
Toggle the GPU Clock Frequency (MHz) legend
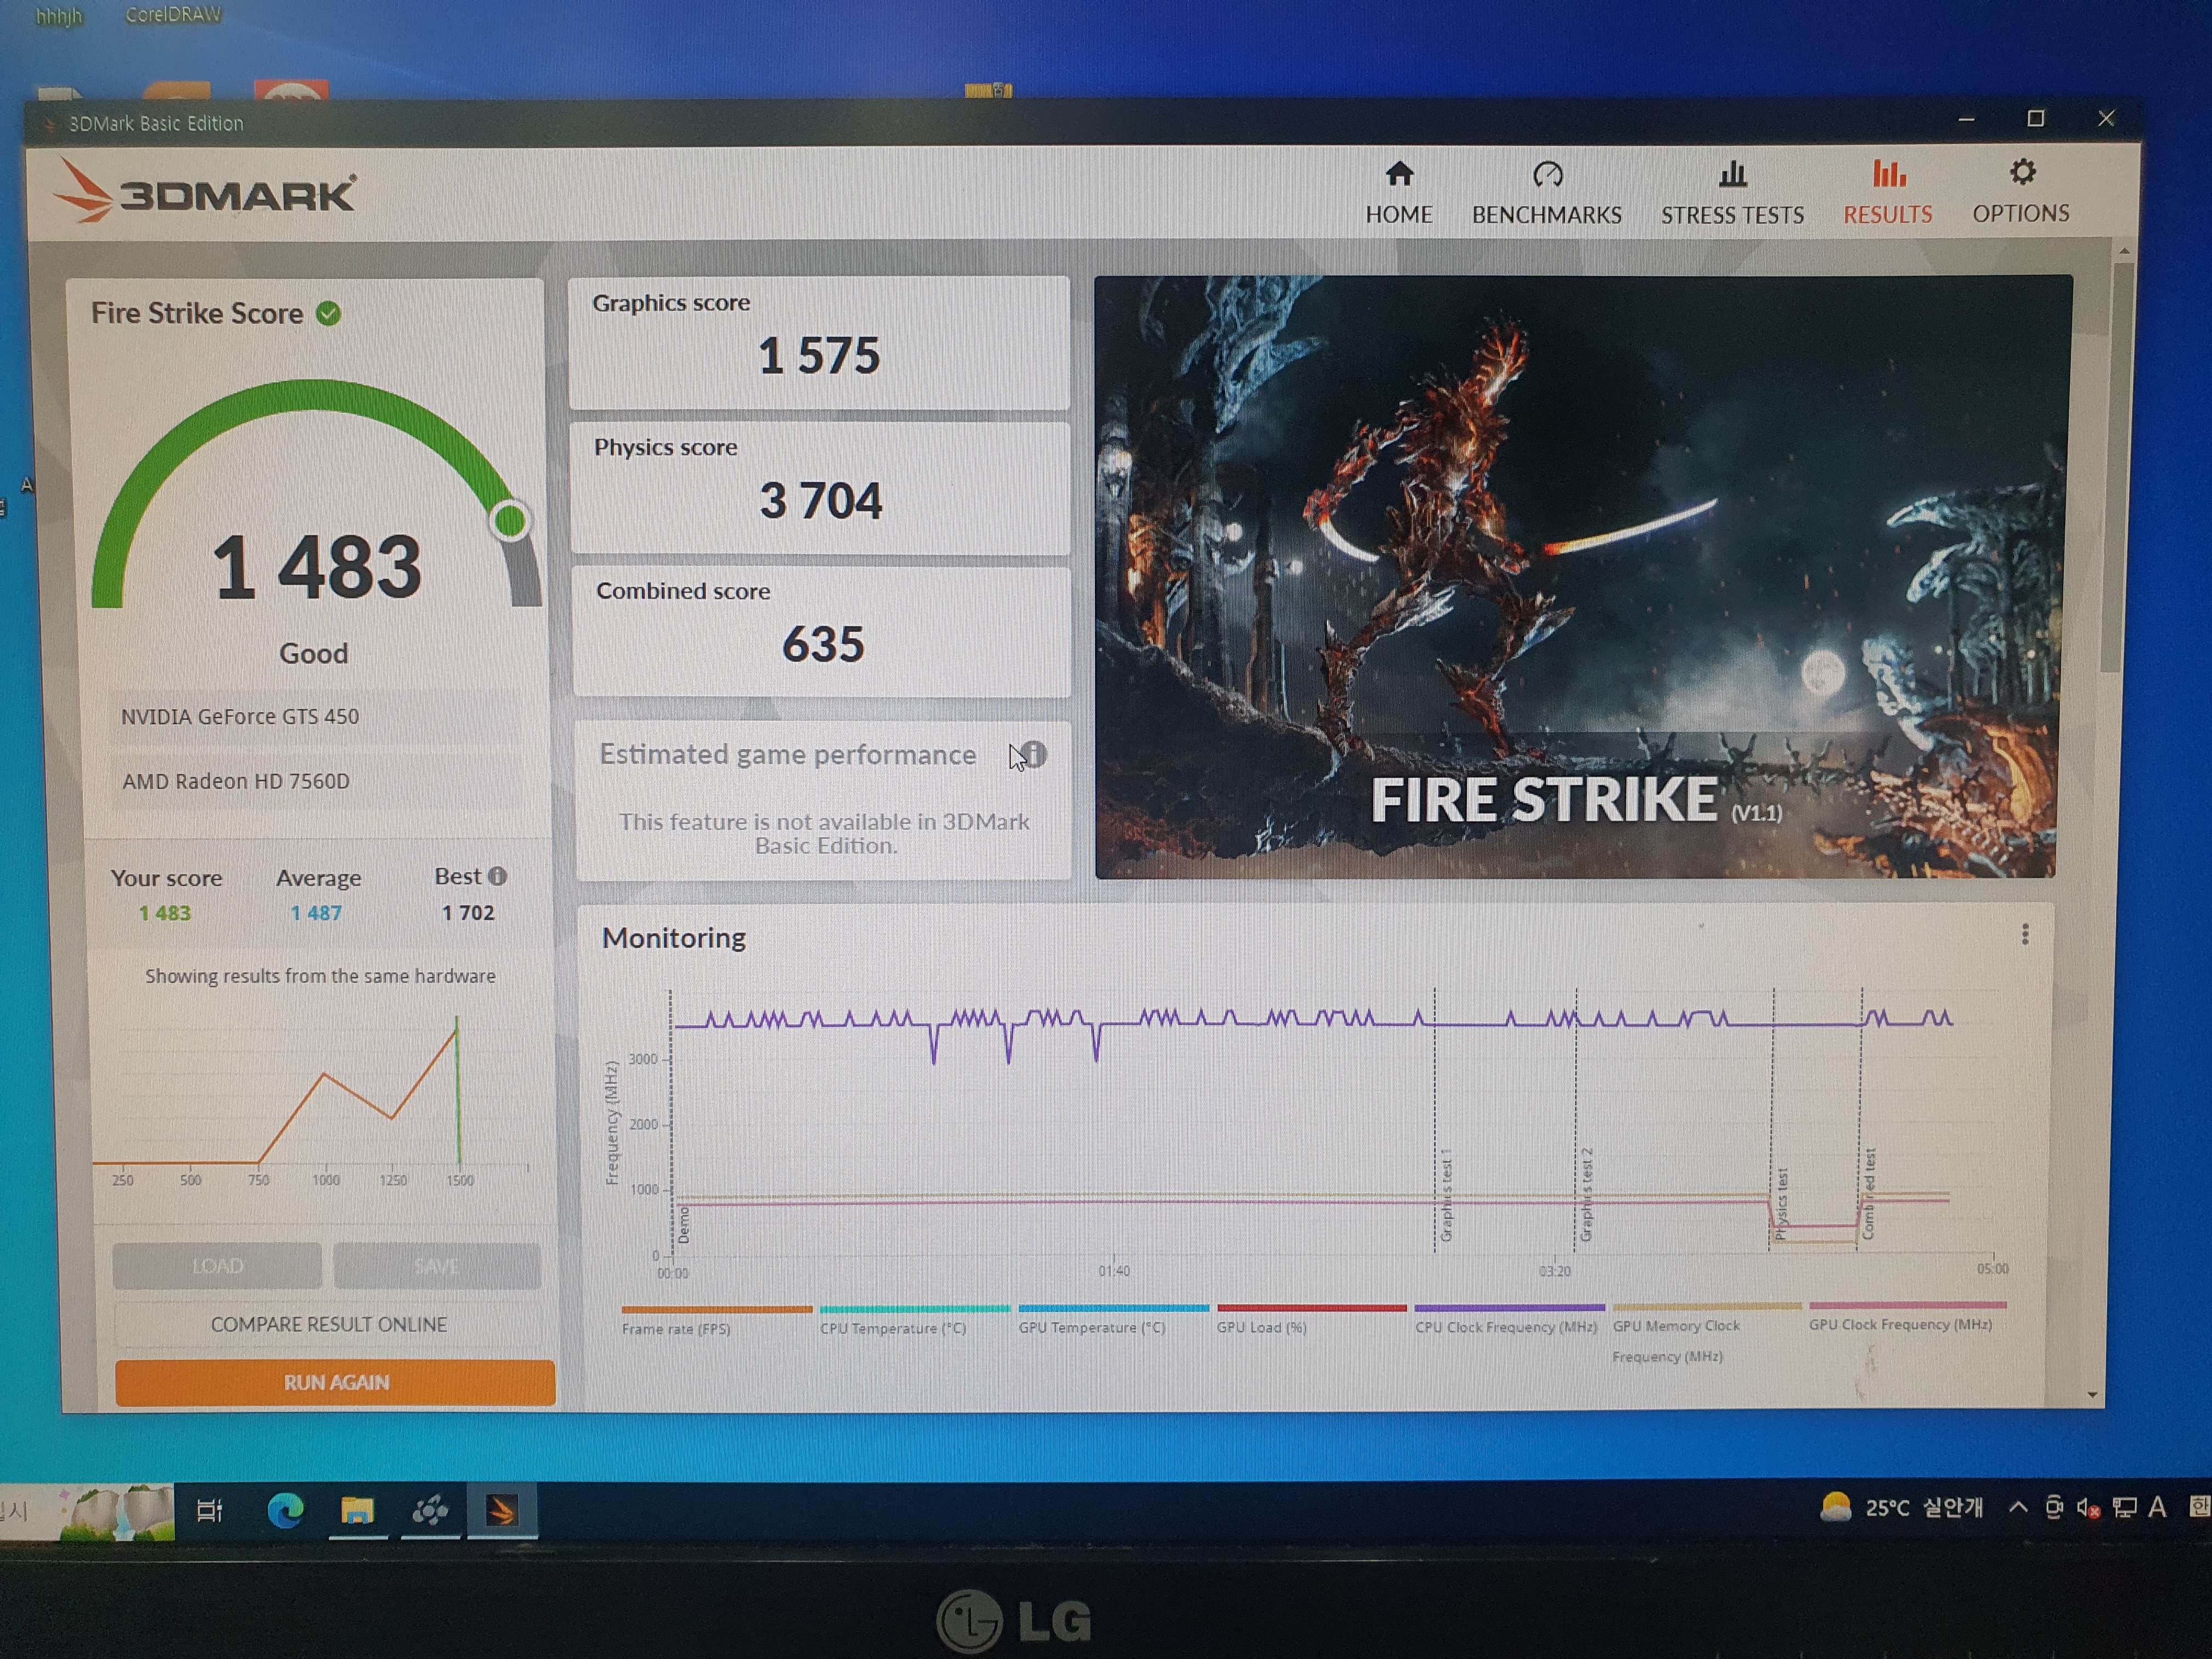[x=1906, y=1316]
